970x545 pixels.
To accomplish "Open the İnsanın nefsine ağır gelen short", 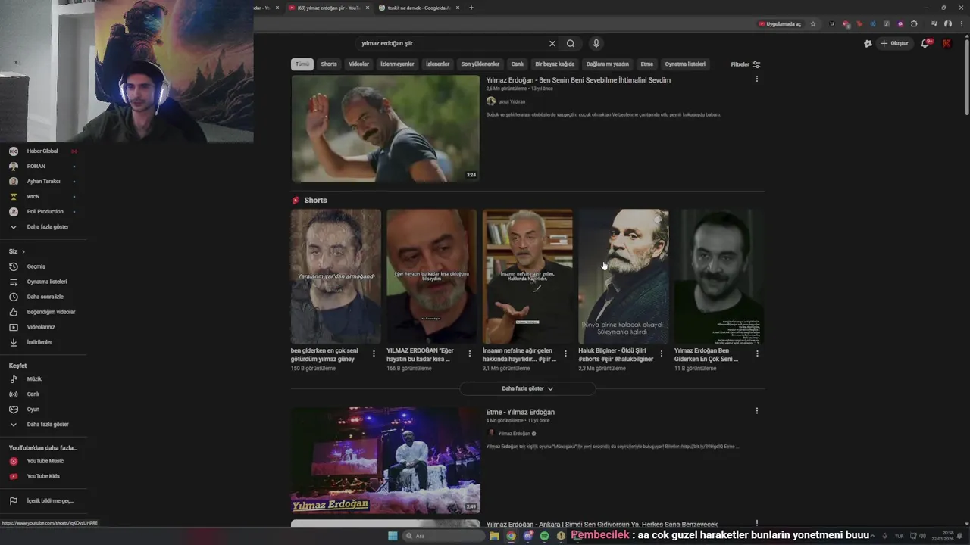I will pyautogui.click(x=527, y=276).
